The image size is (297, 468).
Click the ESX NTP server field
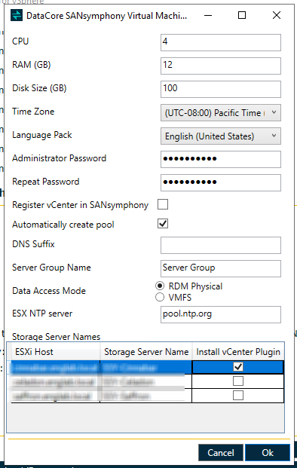[x=221, y=314]
